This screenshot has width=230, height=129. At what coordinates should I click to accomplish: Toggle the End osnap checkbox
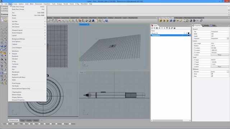click(x=2, y=124)
